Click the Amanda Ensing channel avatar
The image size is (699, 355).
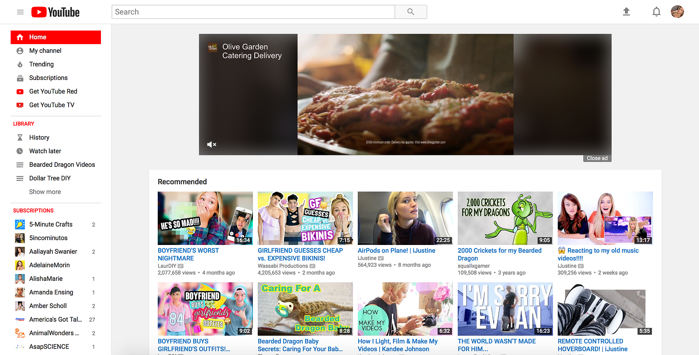pos(20,292)
